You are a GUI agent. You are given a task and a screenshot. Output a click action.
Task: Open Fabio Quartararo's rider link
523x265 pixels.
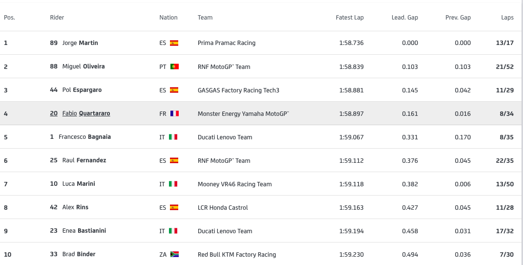click(x=86, y=113)
